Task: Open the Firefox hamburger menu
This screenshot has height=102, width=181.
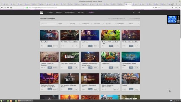Action: click(x=179, y=8)
